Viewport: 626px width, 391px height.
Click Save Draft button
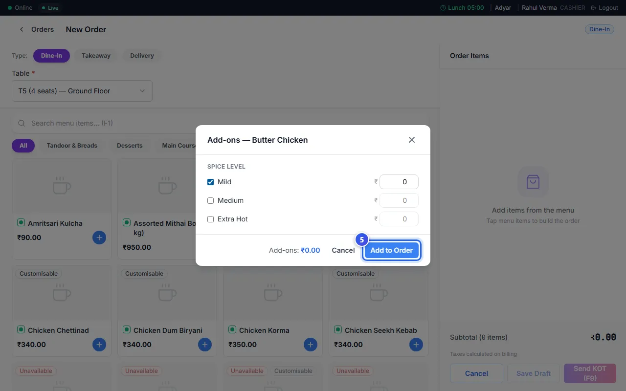pos(534,373)
